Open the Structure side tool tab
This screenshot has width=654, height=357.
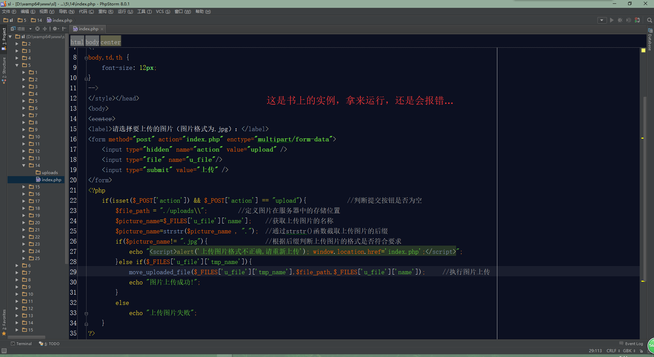[x=4, y=70]
